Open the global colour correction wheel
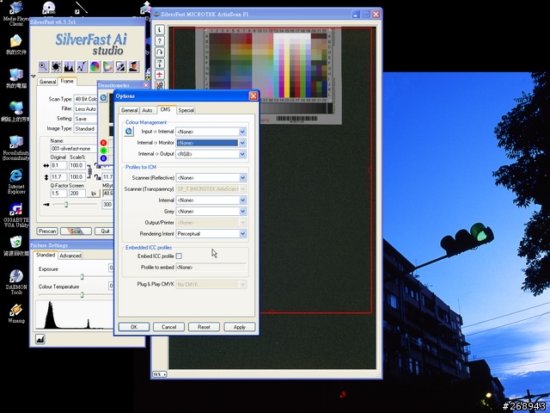The height and width of the screenshot is (413, 550). (x=95, y=66)
